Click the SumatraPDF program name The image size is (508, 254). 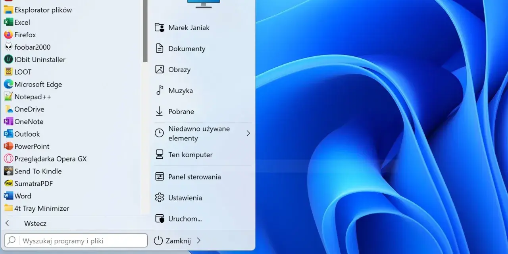click(x=34, y=183)
